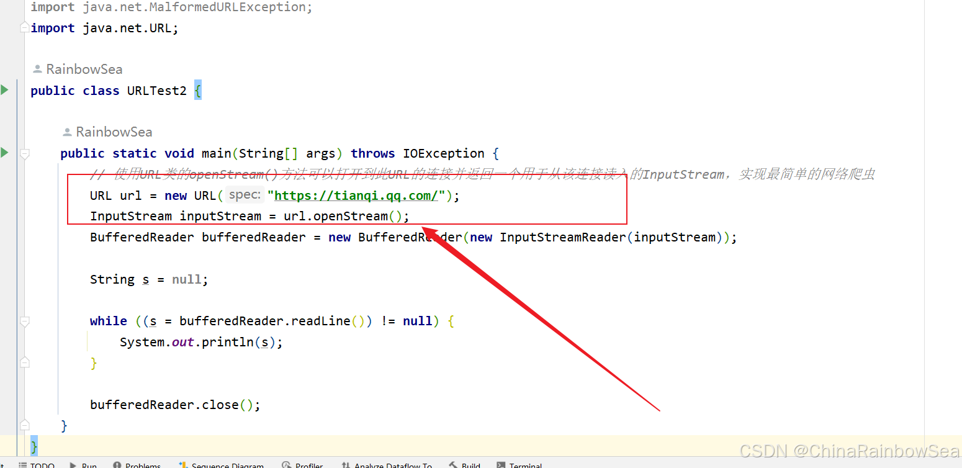The height and width of the screenshot is (468, 962).
Task: Click the fold end marker at the main method closing brace
Action: coord(24,425)
